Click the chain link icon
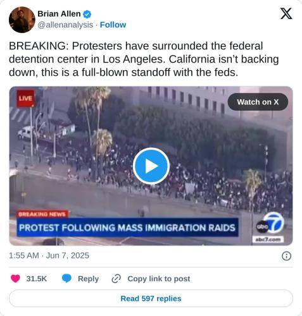The height and width of the screenshot is (316, 302). [116, 279]
